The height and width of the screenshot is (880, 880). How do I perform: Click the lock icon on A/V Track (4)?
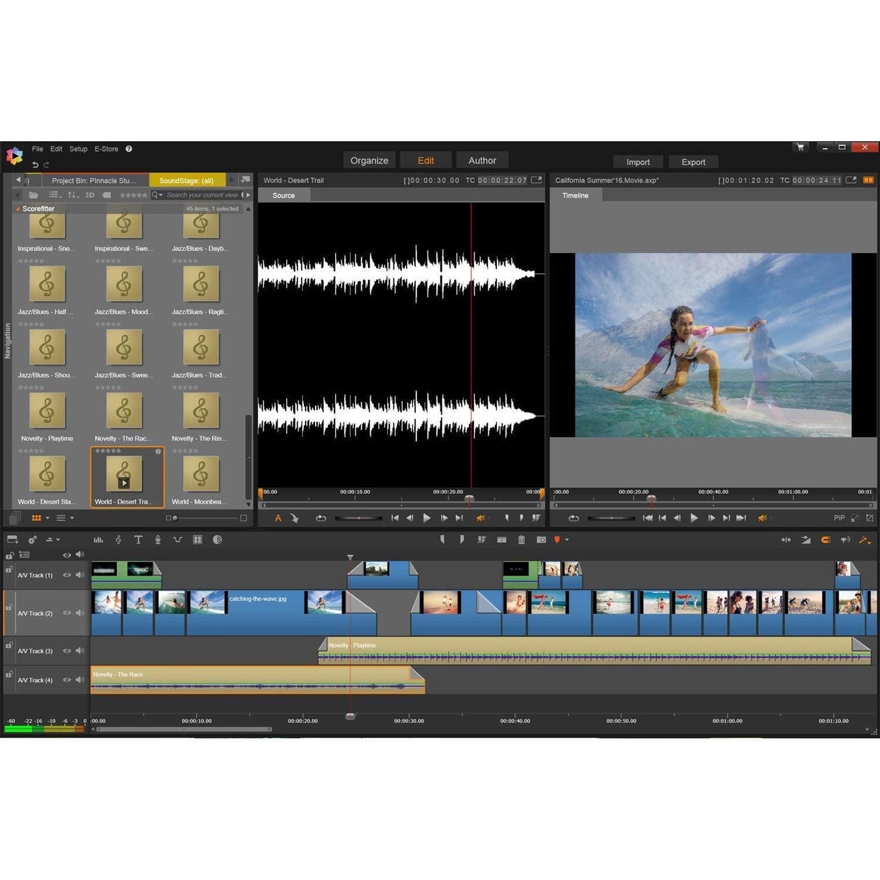click(x=9, y=674)
